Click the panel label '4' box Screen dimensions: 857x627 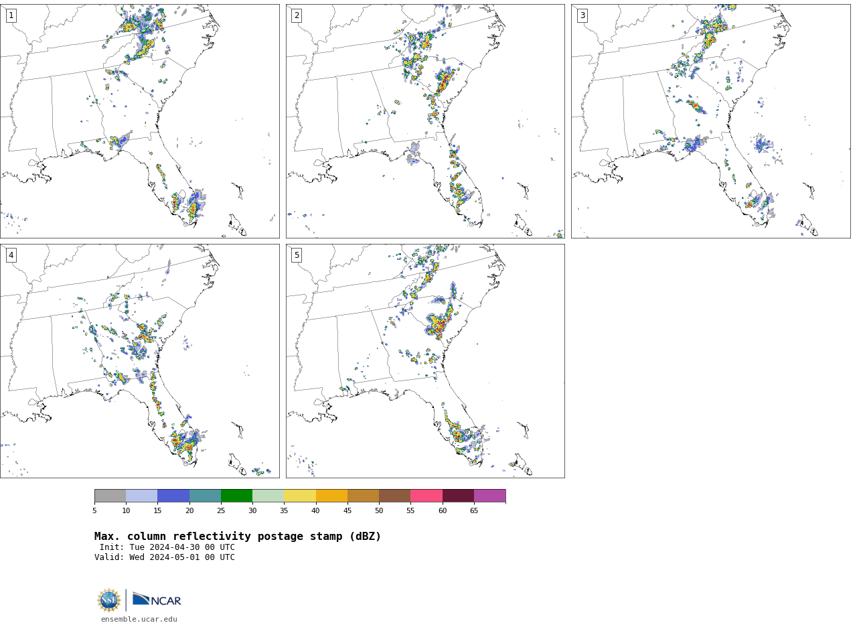pos(11,255)
